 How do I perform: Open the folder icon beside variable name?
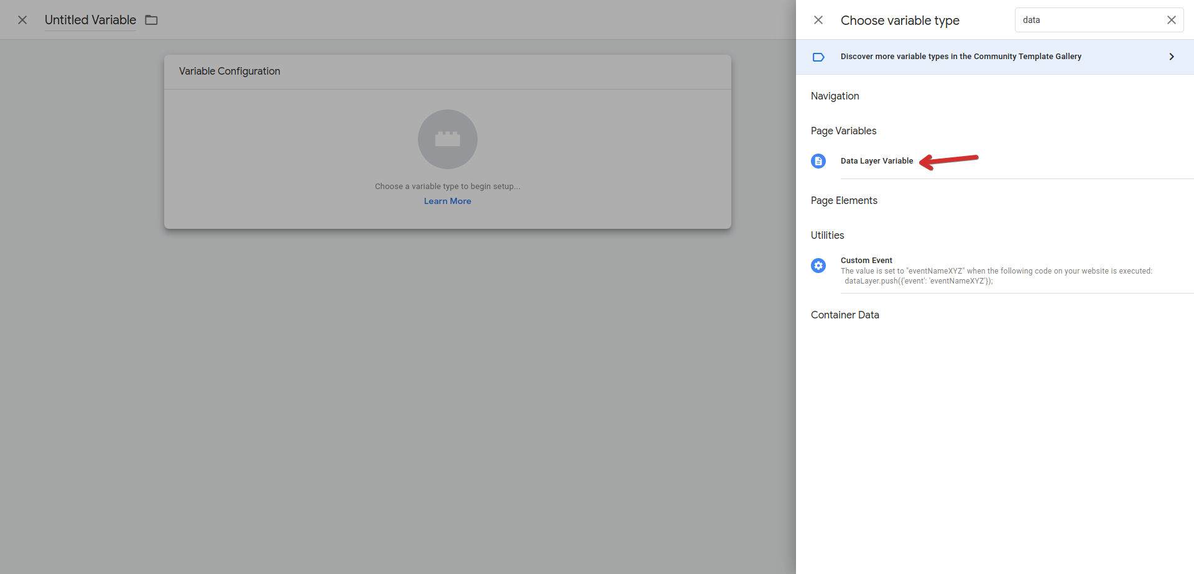(x=151, y=20)
